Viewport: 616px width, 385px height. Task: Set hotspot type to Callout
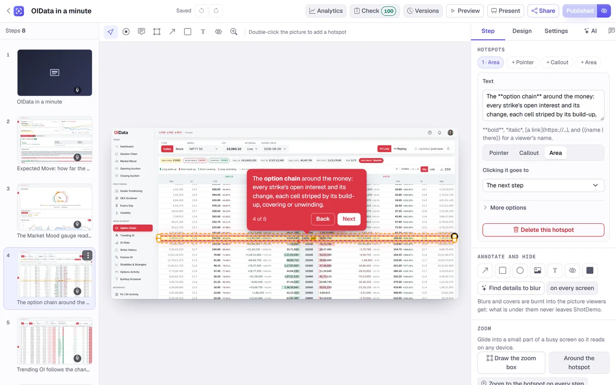(x=529, y=153)
